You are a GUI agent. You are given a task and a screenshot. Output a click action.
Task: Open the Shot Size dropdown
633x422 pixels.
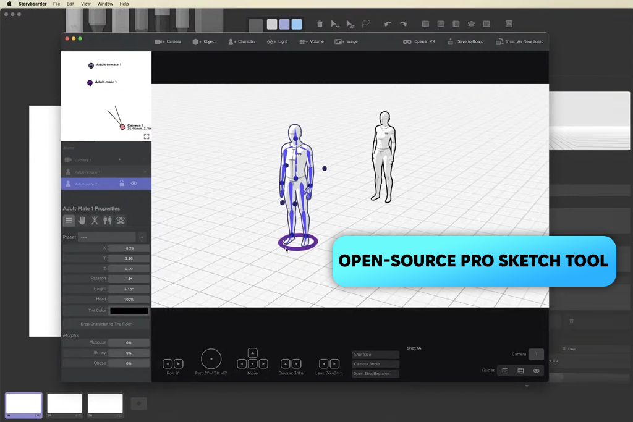(375, 354)
